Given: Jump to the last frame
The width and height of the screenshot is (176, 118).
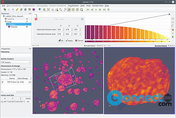Looking at the screenshot, I should (x=104, y=10).
